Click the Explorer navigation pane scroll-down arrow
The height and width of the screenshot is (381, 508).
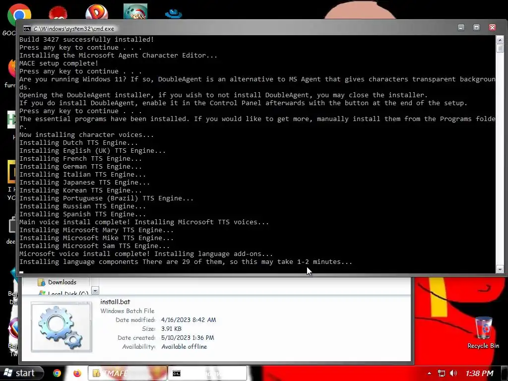point(95,290)
